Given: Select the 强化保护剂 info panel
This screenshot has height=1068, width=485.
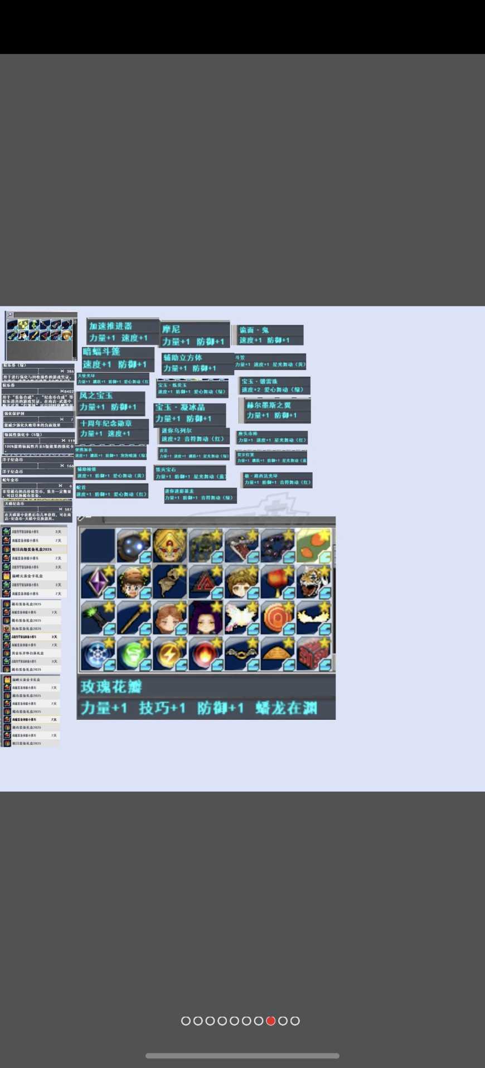Looking at the screenshot, I should 38,419.
